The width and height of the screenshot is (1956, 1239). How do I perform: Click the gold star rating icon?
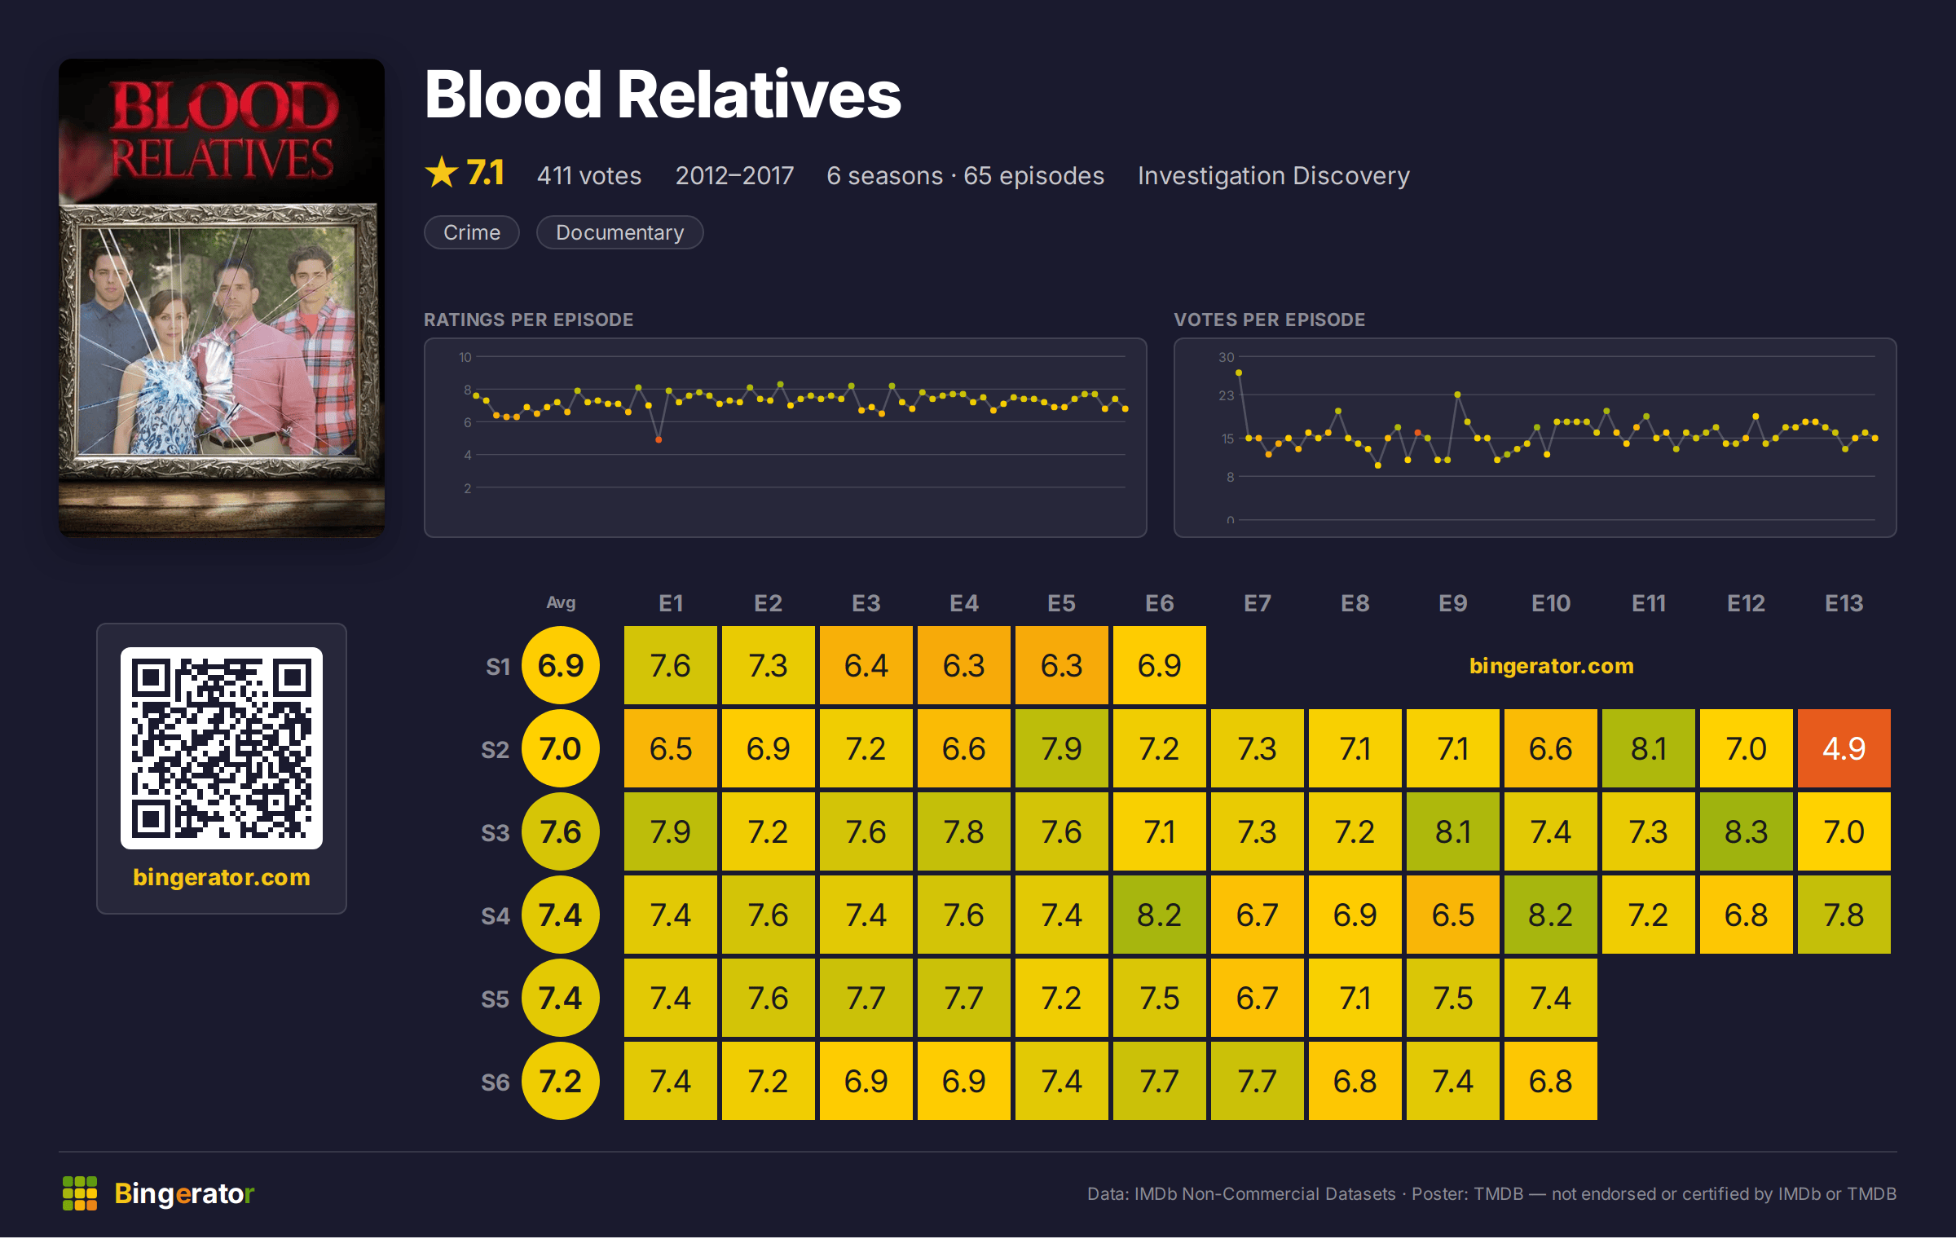pyautogui.click(x=442, y=173)
